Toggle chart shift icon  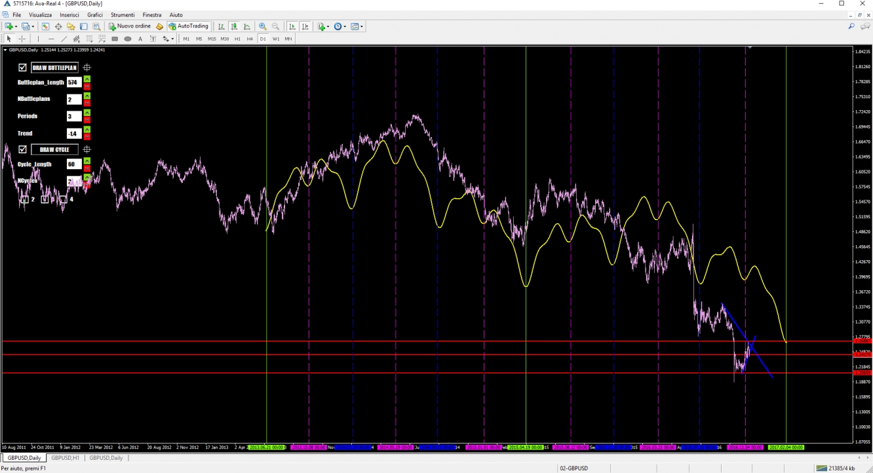(x=305, y=26)
